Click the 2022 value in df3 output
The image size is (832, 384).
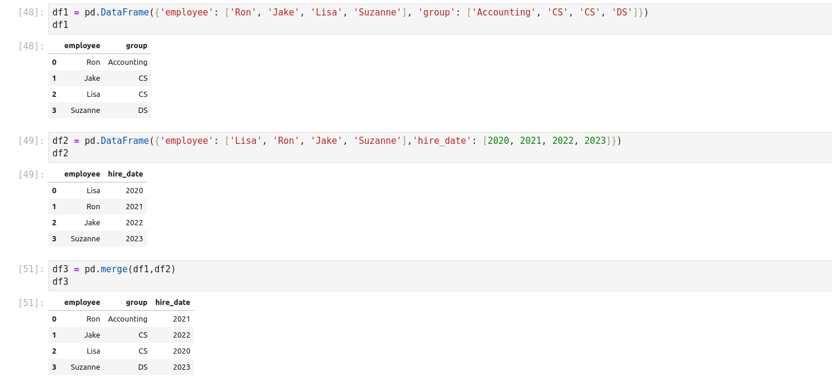click(x=182, y=335)
